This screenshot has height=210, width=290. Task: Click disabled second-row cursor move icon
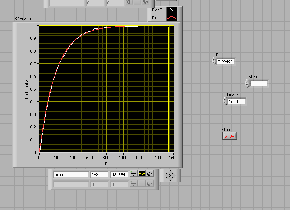pos(134,184)
